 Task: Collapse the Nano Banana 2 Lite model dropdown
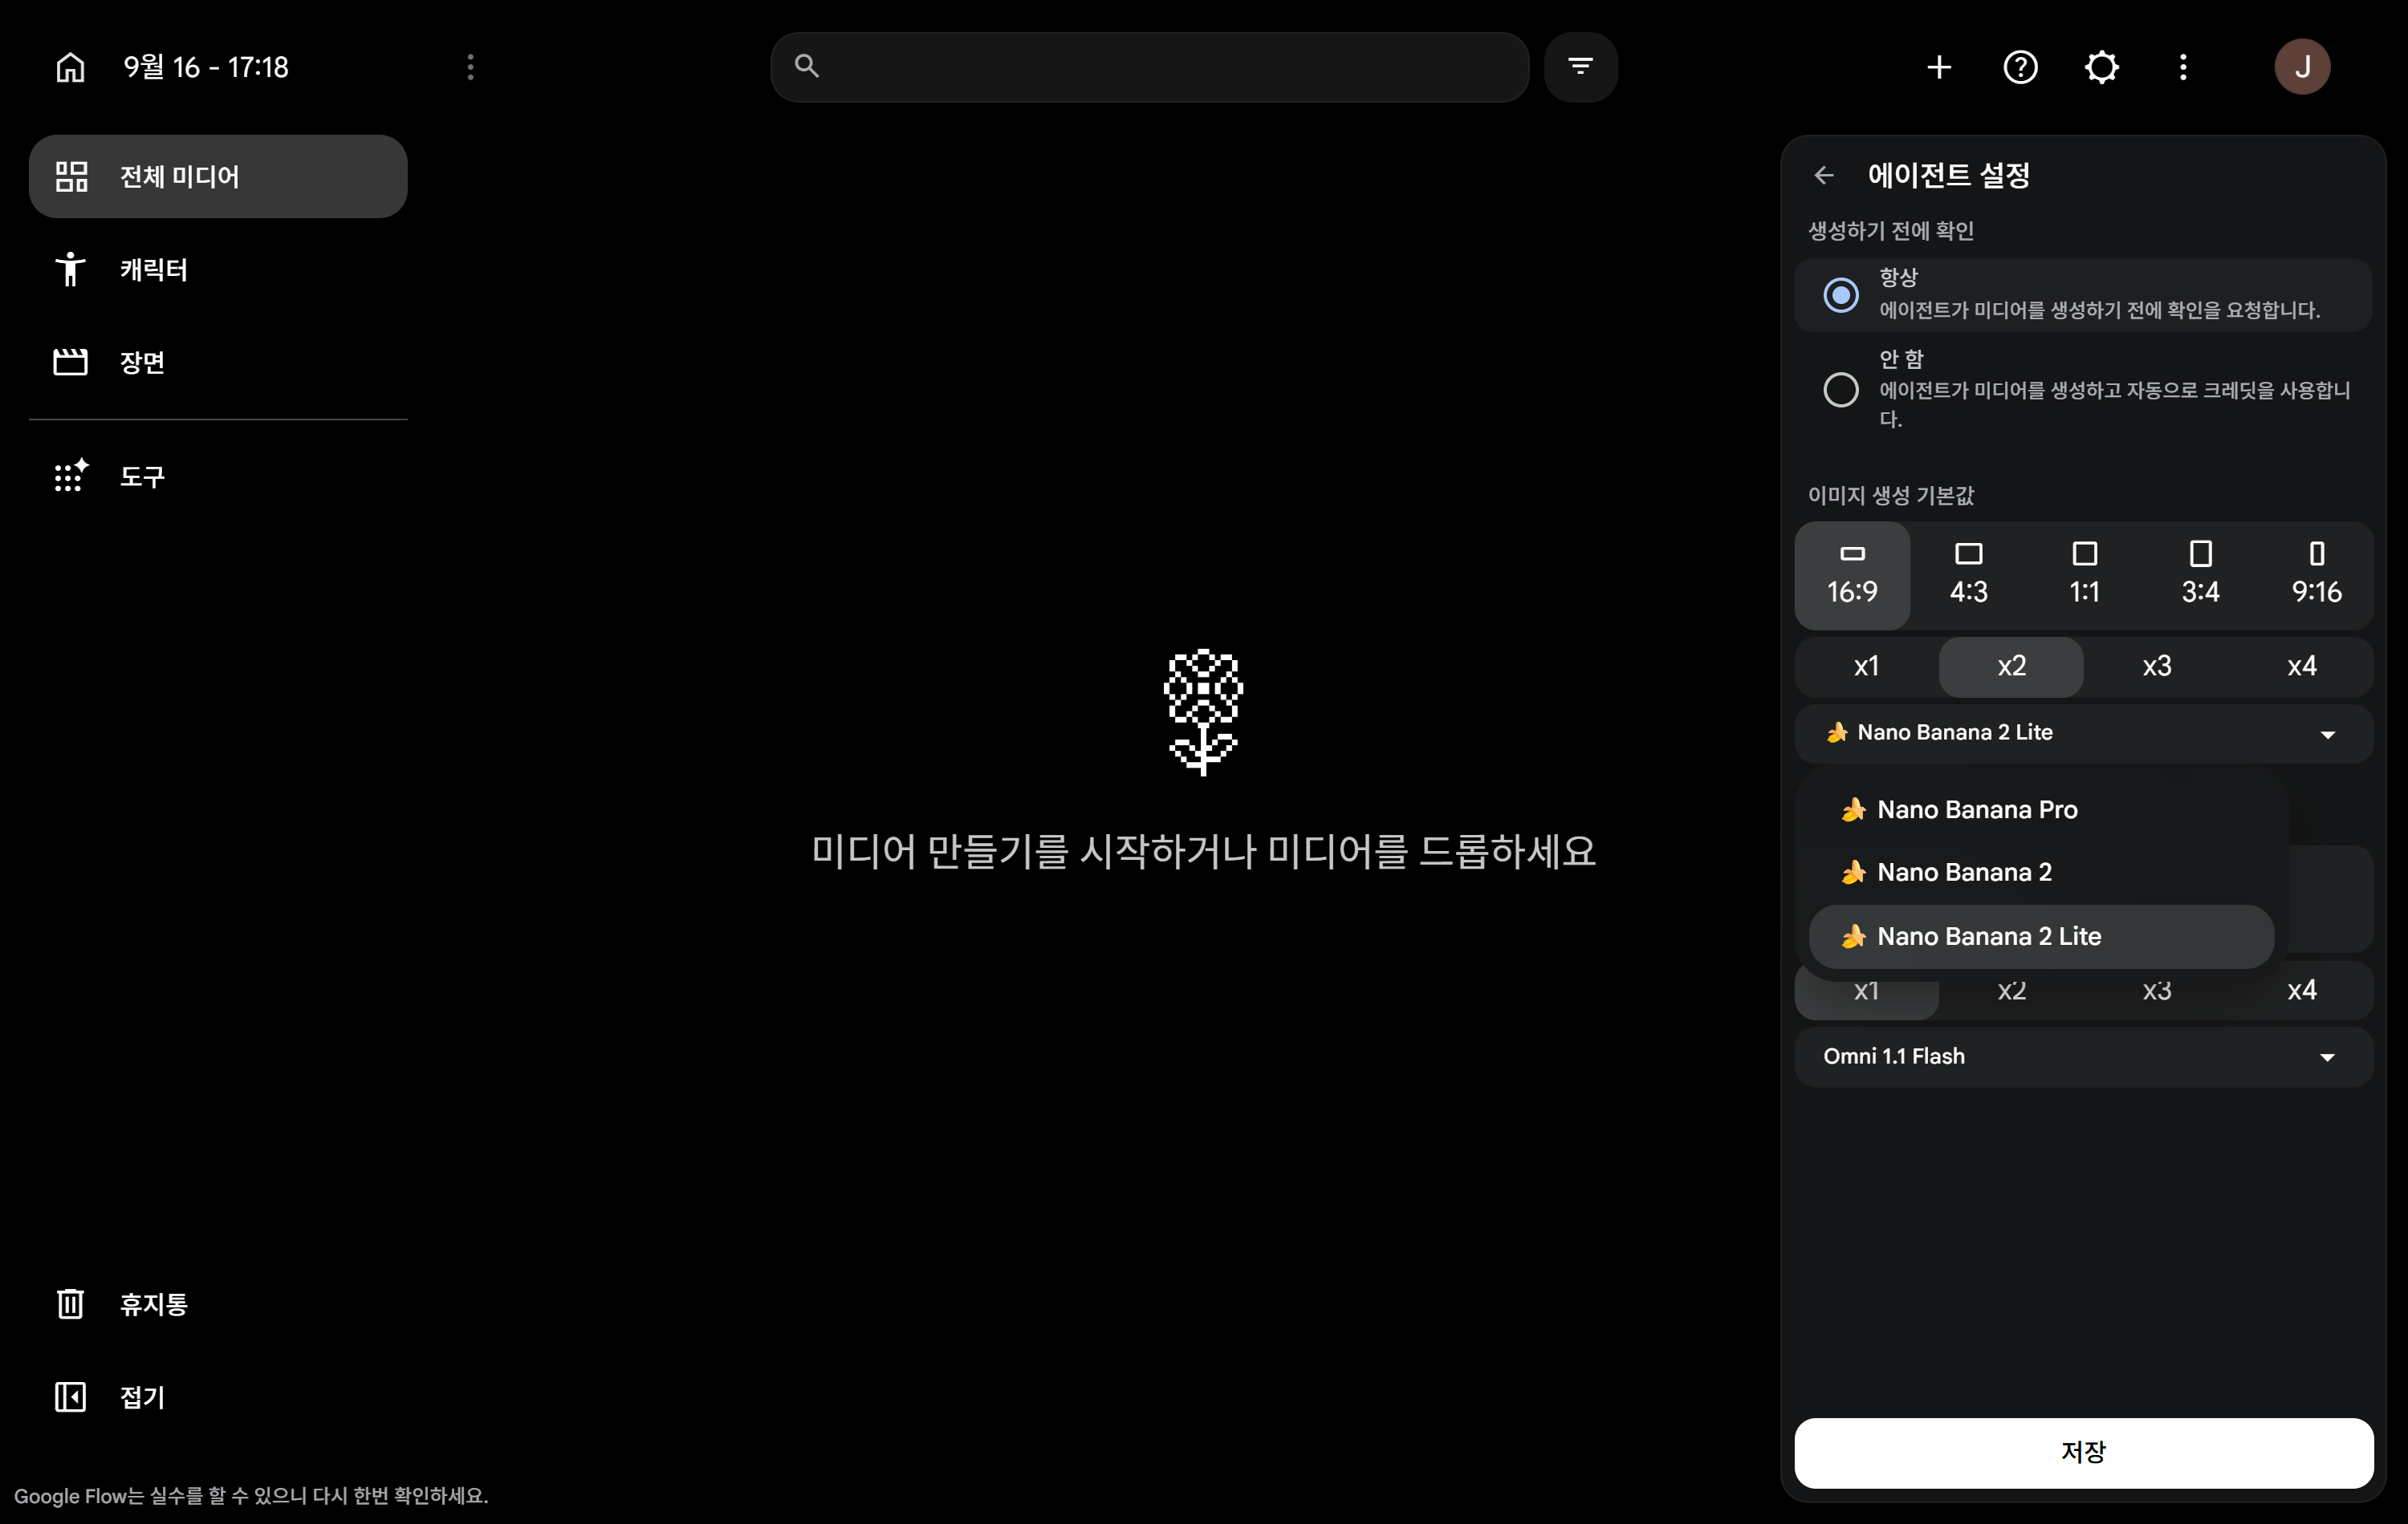point(2084,733)
